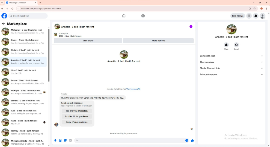270x147 pixels.
Task: Expand Customize chat section
Action: click(231, 56)
